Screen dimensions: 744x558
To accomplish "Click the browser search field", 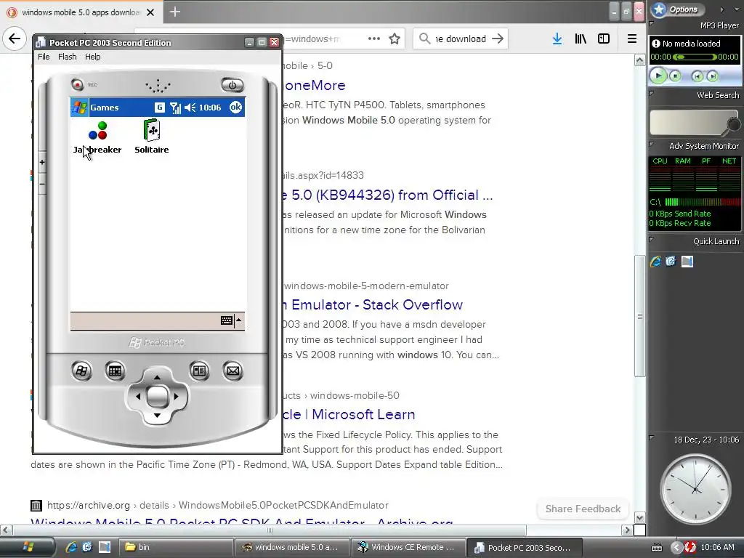I will click(460, 39).
